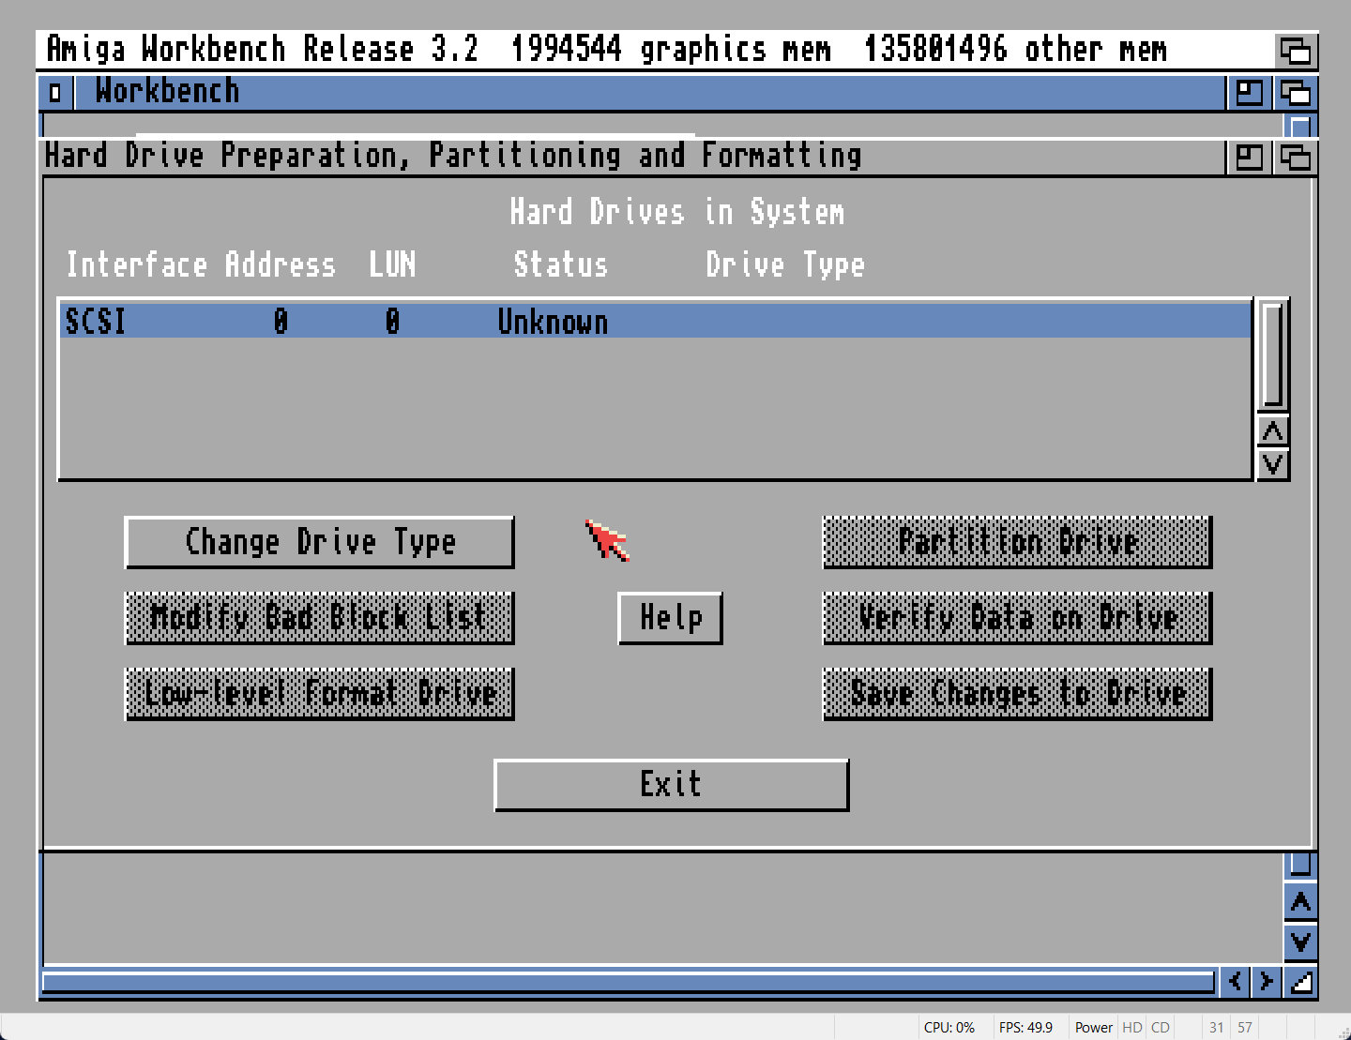
Task: Open Help in HDToolBox
Action: (x=670, y=618)
